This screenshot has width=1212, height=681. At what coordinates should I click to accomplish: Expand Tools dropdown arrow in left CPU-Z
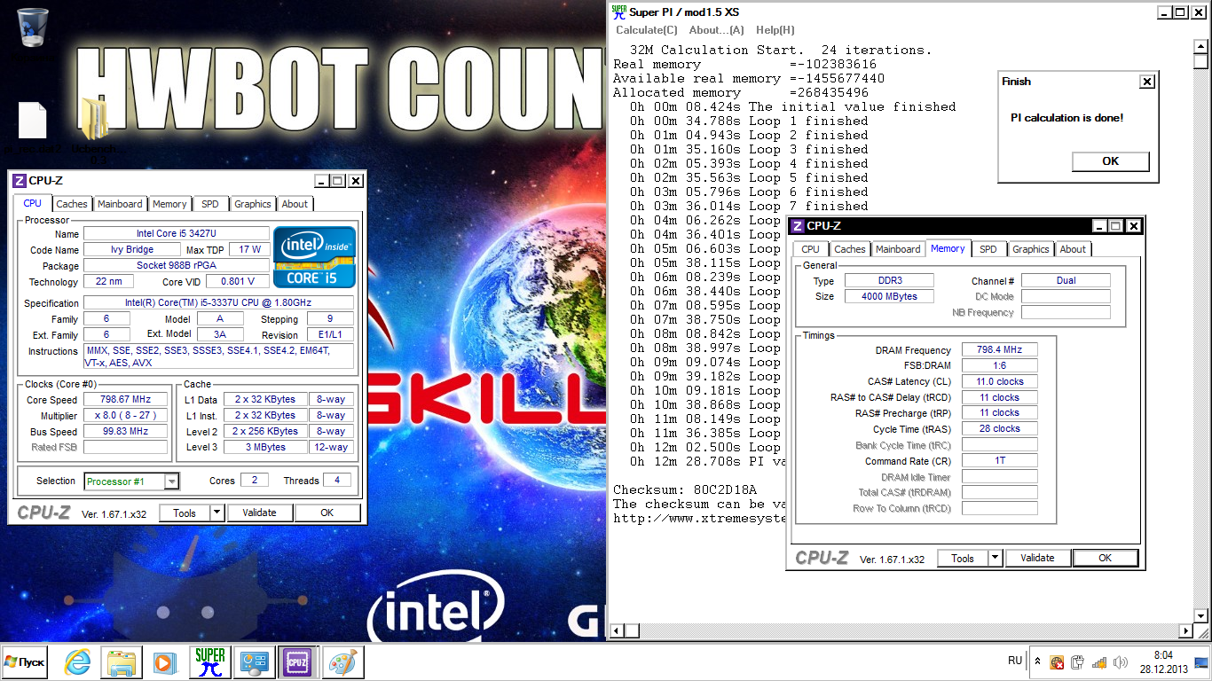[x=217, y=513]
